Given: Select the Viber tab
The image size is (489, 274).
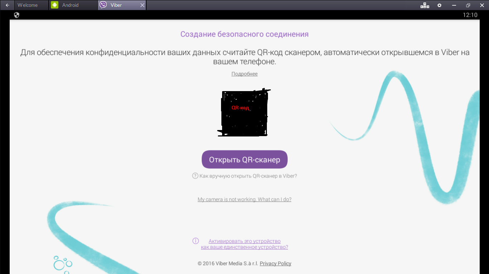Looking at the screenshot, I should coord(122,5).
